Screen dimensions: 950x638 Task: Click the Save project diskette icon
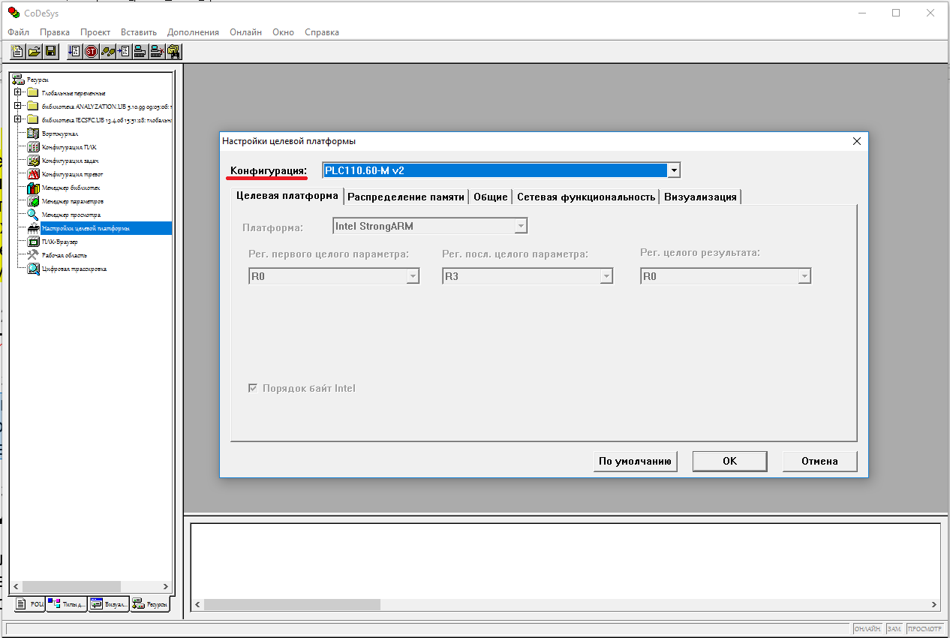point(51,52)
